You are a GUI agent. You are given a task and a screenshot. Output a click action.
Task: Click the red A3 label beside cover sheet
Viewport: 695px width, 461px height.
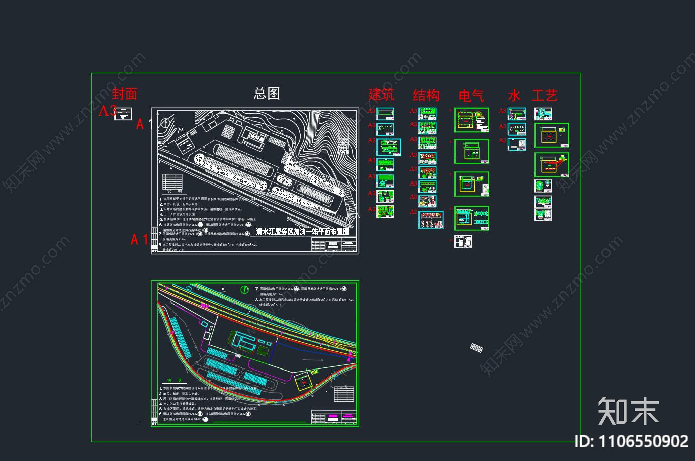(x=107, y=111)
